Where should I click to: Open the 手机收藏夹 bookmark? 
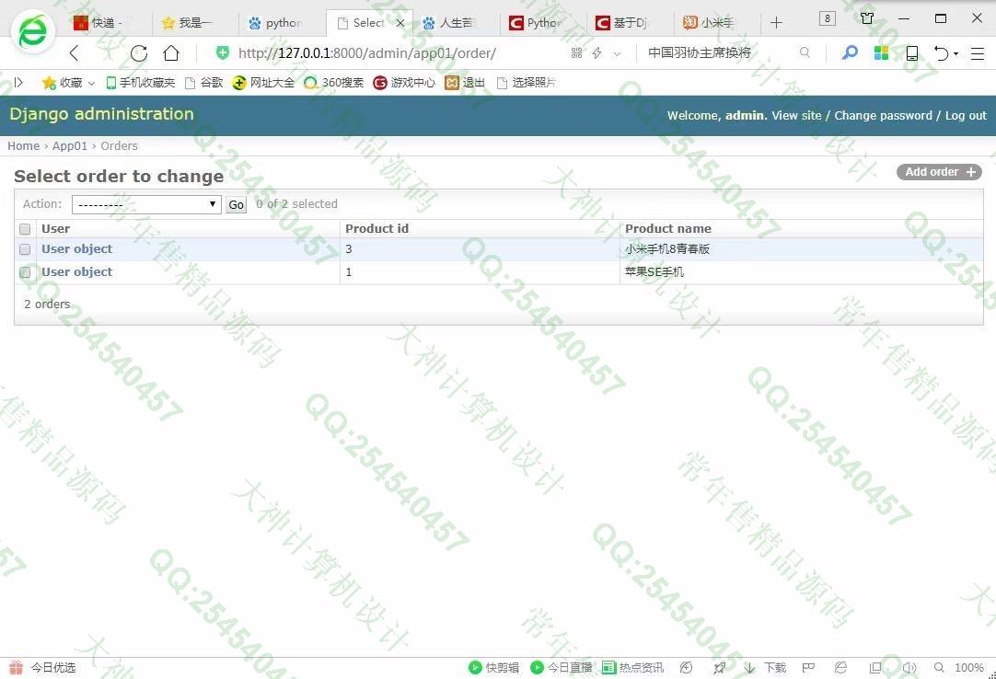click(141, 83)
